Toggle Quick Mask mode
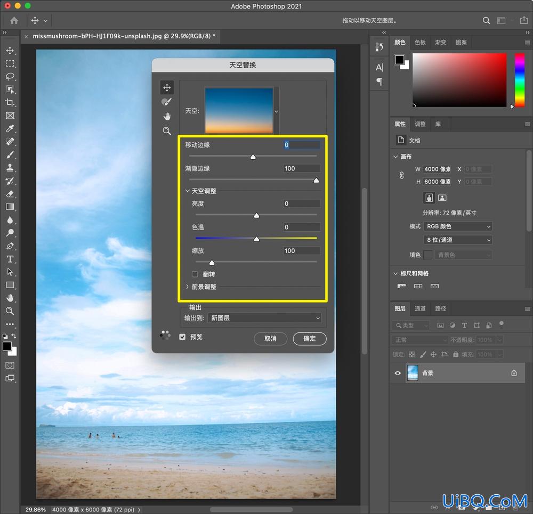 (x=10, y=365)
